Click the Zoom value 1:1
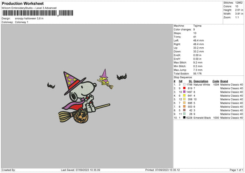This screenshot has width=245, height=173. pos(237,17)
